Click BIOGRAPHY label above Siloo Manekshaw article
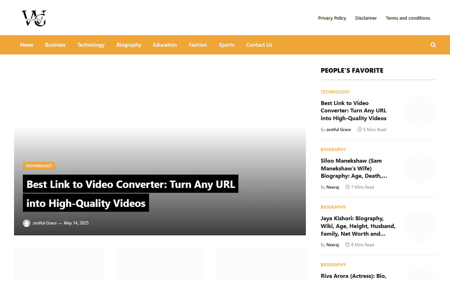This screenshot has width=450, height=281. coord(333,150)
